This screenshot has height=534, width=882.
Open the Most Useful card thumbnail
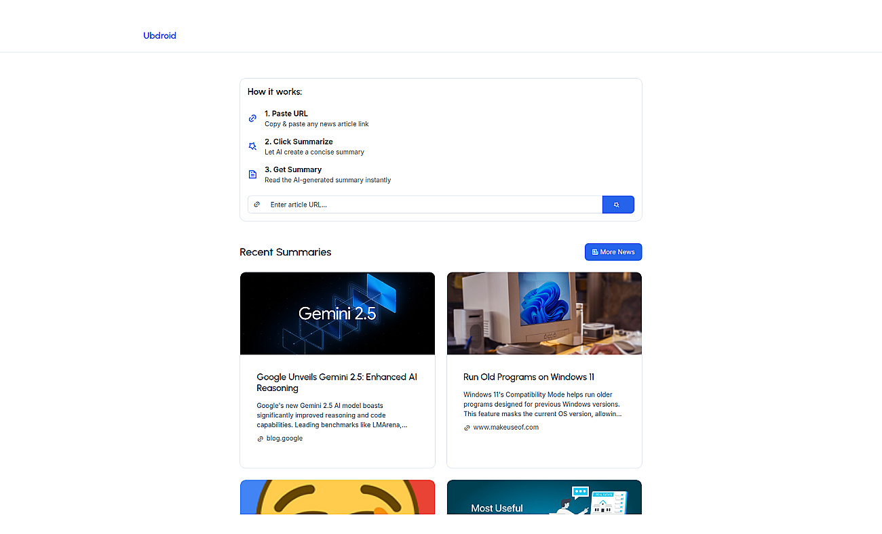[x=544, y=497]
